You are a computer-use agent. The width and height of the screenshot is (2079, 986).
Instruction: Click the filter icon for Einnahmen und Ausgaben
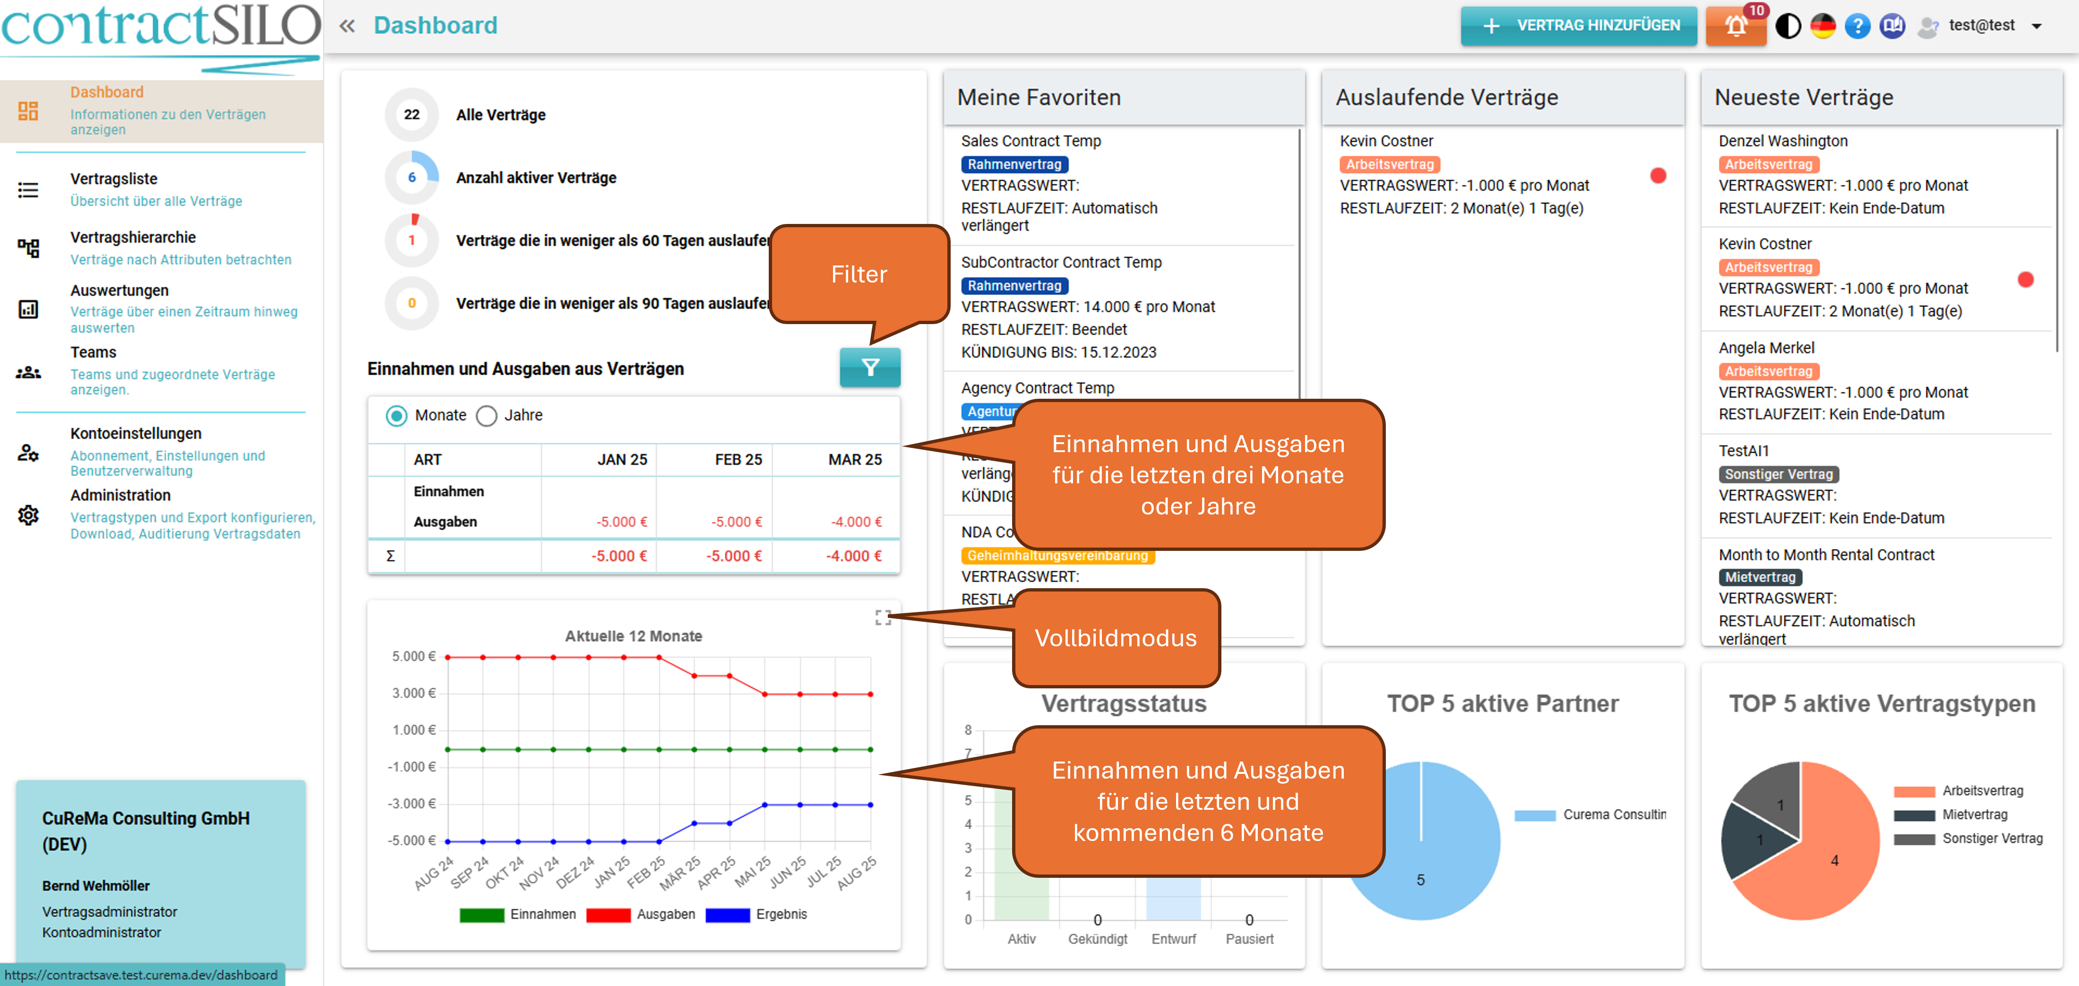[870, 368]
